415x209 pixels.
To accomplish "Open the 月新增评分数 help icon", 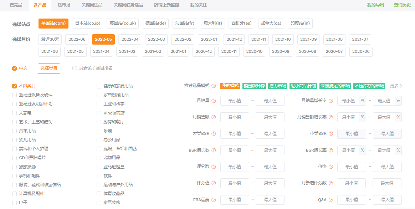I will tap(332, 183).
